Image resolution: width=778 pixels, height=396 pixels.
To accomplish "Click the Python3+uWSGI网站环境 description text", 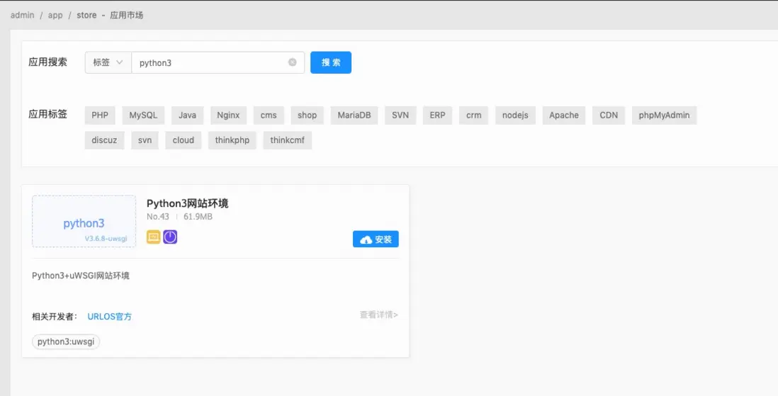I will click(x=81, y=276).
